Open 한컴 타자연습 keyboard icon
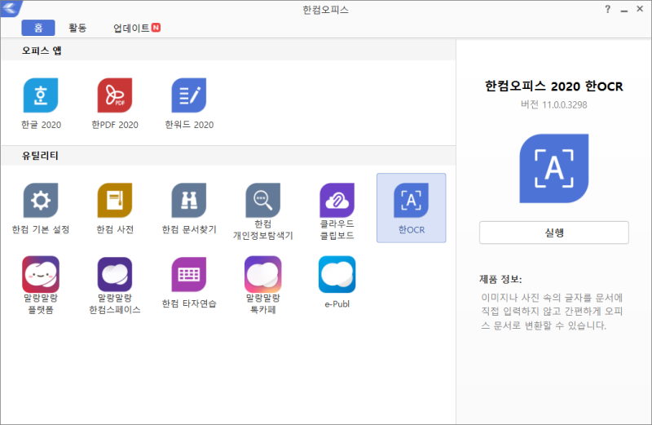652x425 pixels. [x=189, y=274]
